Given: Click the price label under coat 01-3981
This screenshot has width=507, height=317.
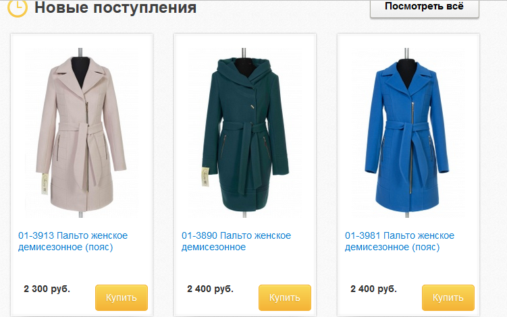Looking at the screenshot, I should [x=373, y=289].
